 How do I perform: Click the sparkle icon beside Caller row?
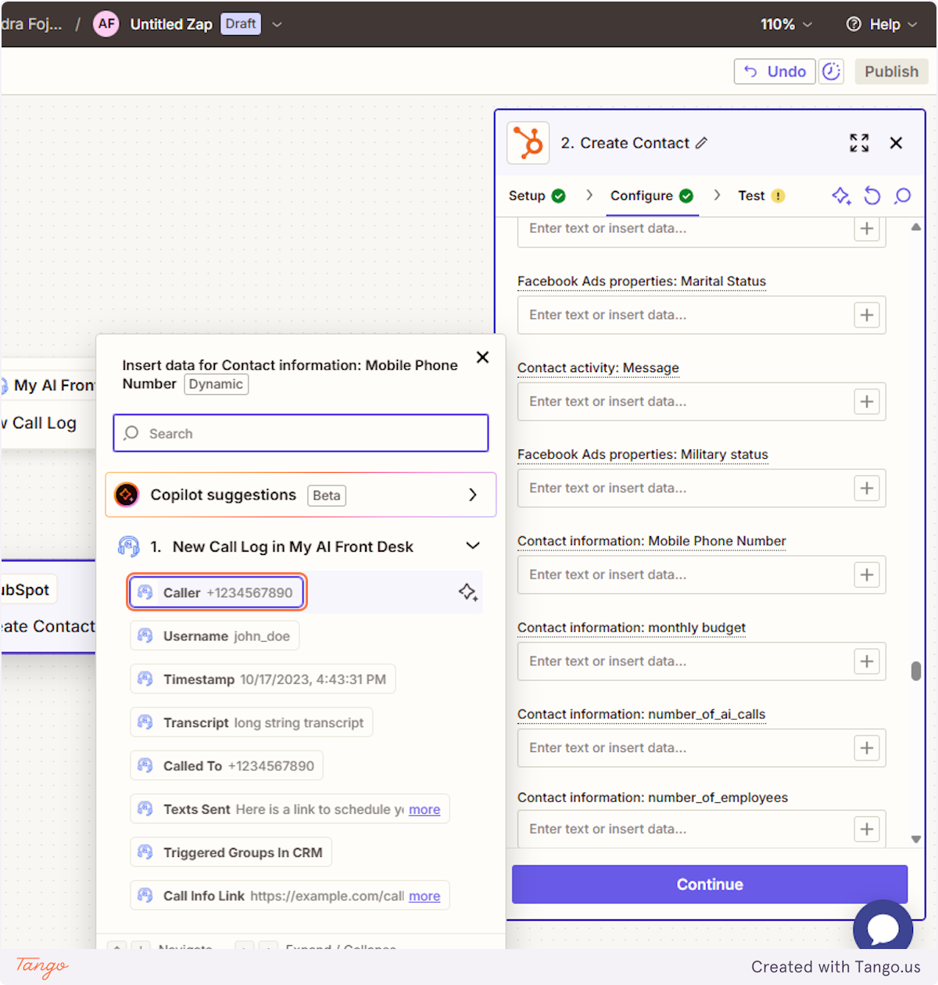pyautogui.click(x=467, y=593)
